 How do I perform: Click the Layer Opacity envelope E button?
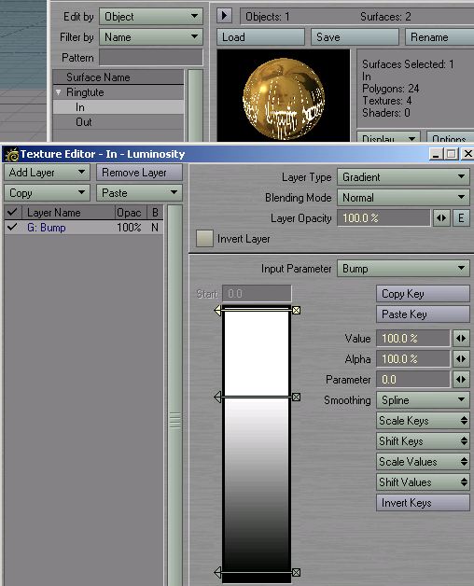[x=461, y=217]
